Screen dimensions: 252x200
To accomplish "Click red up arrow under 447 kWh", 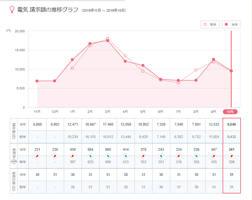I will 214,156.
